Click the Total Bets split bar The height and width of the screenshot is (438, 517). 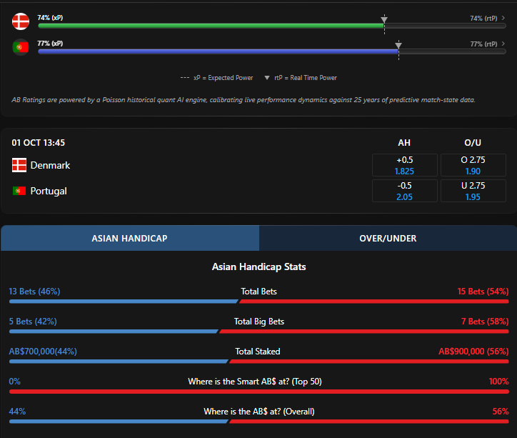click(x=258, y=302)
